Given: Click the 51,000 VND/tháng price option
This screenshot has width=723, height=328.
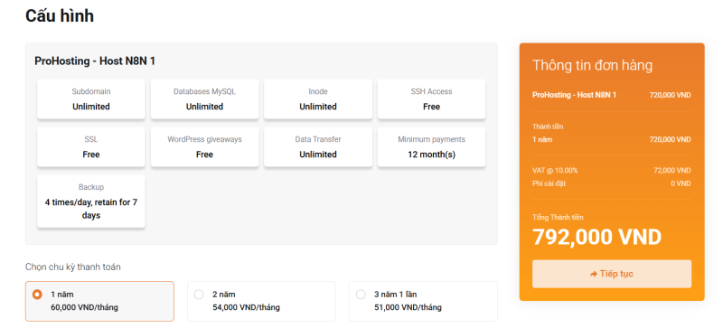Looking at the screenshot, I should pyautogui.click(x=408, y=307).
